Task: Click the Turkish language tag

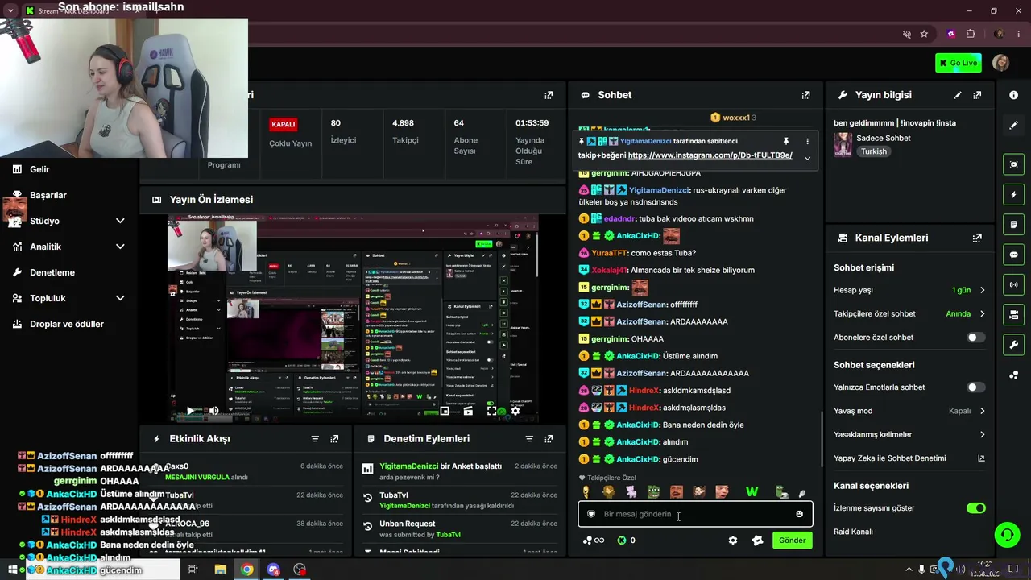Action: pyautogui.click(x=873, y=151)
